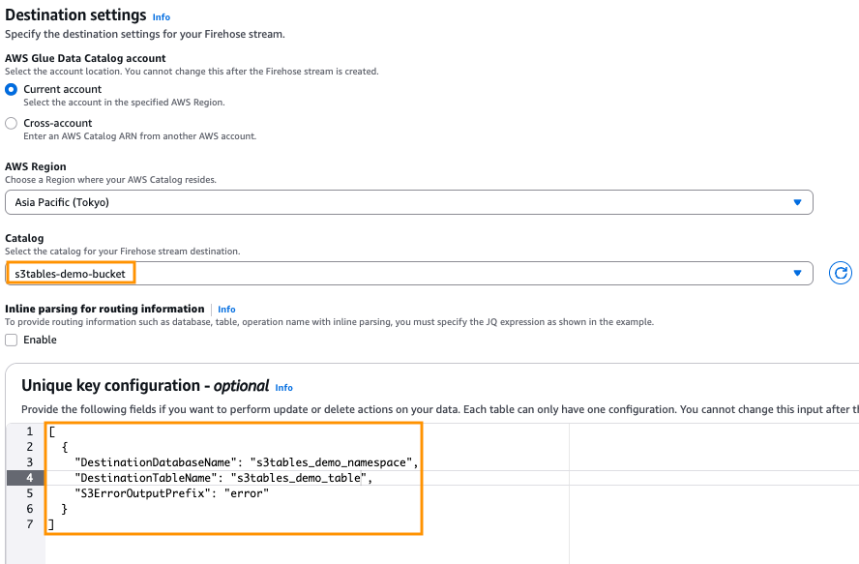Viewport: 859px width, 564px height.
Task: Click the Info icon beside Destination settings
Action: (161, 16)
